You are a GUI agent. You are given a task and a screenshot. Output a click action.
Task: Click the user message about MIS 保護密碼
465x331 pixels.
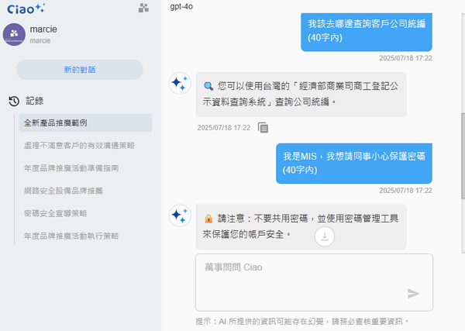tap(354, 164)
